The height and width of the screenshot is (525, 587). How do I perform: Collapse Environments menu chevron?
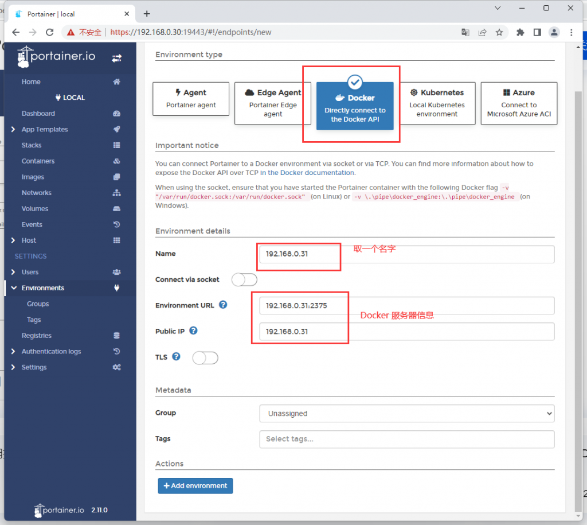14,288
